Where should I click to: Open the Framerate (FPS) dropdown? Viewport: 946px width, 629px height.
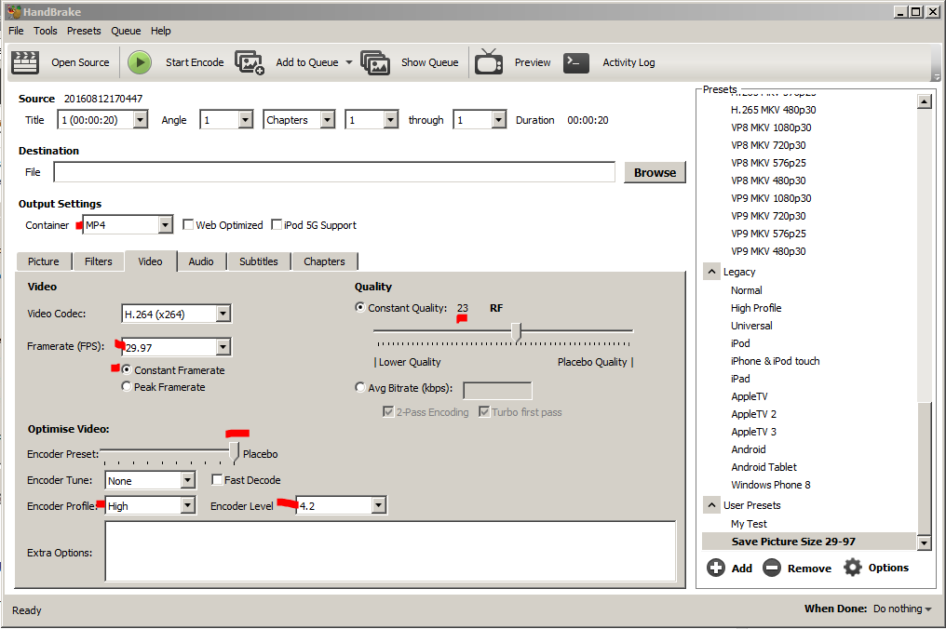coord(223,347)
